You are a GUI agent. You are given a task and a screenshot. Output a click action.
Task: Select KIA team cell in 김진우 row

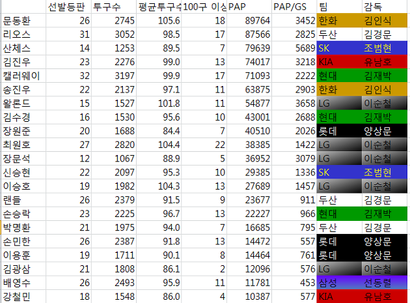click(339, 62)
